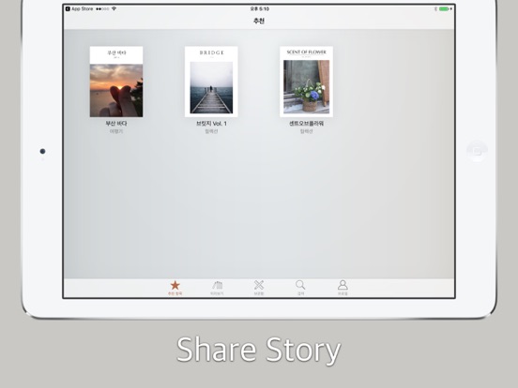This screenshot has height=388, width=518.
Task: Click the author name under 부산 바다
Action: (x=116, y=131)
